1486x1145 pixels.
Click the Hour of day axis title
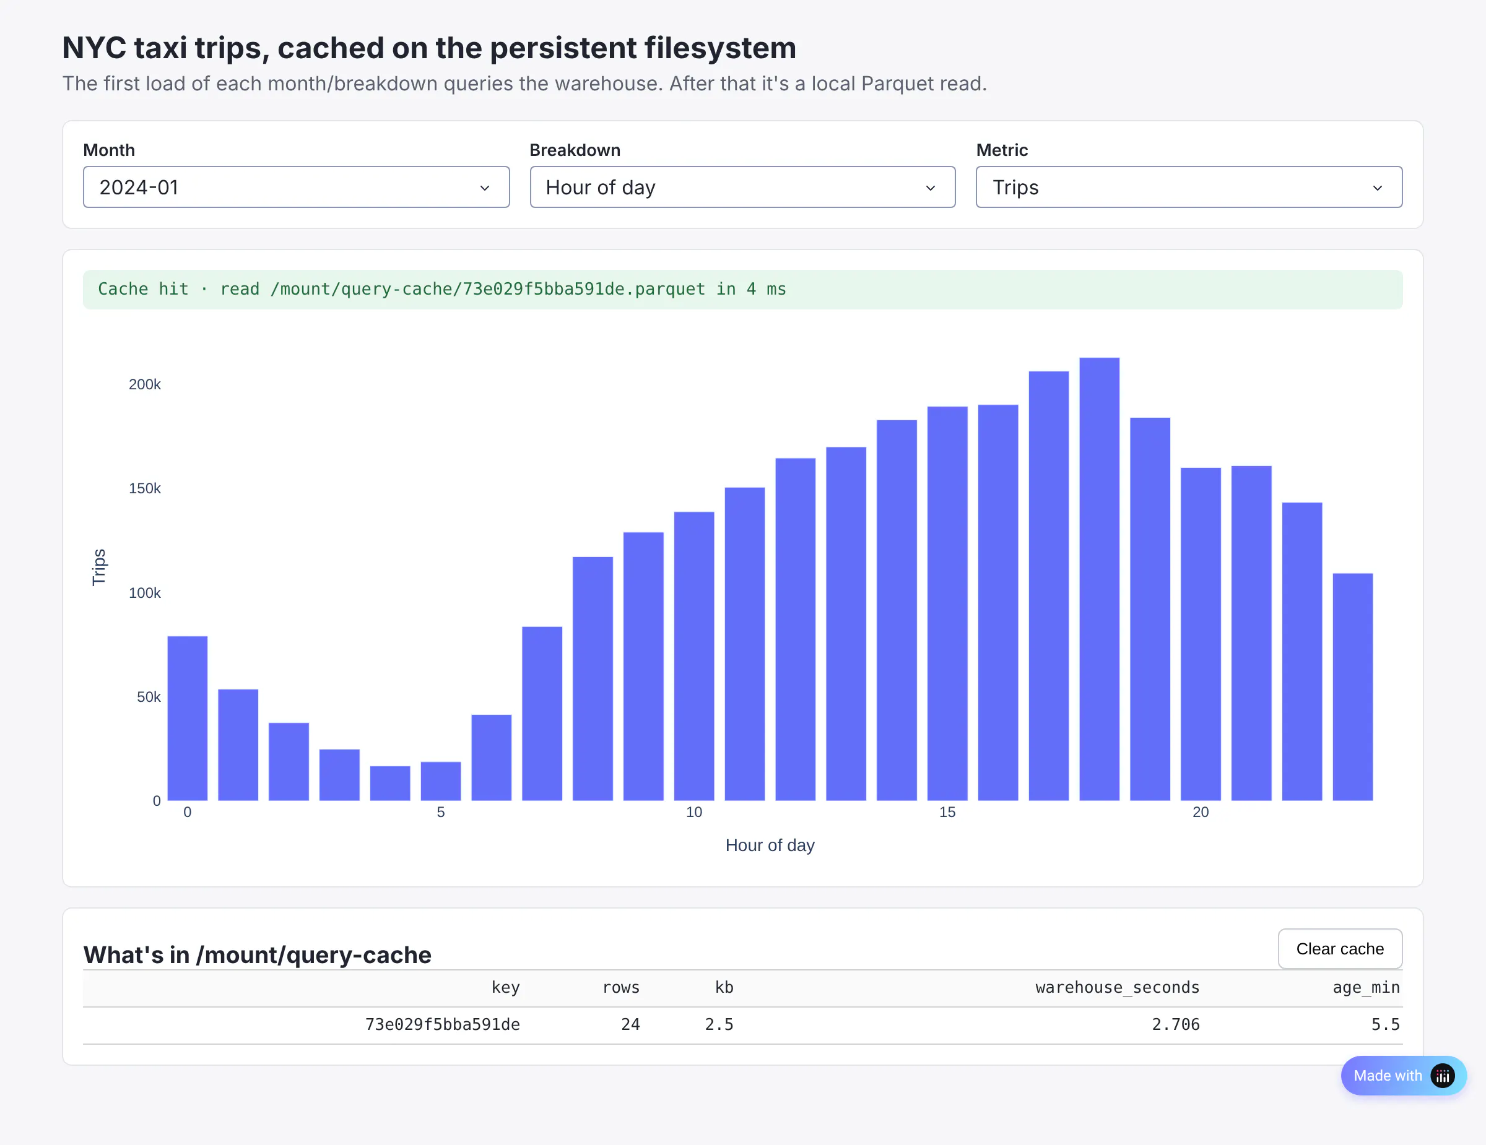pyautogui.click(x=770, y=845)
